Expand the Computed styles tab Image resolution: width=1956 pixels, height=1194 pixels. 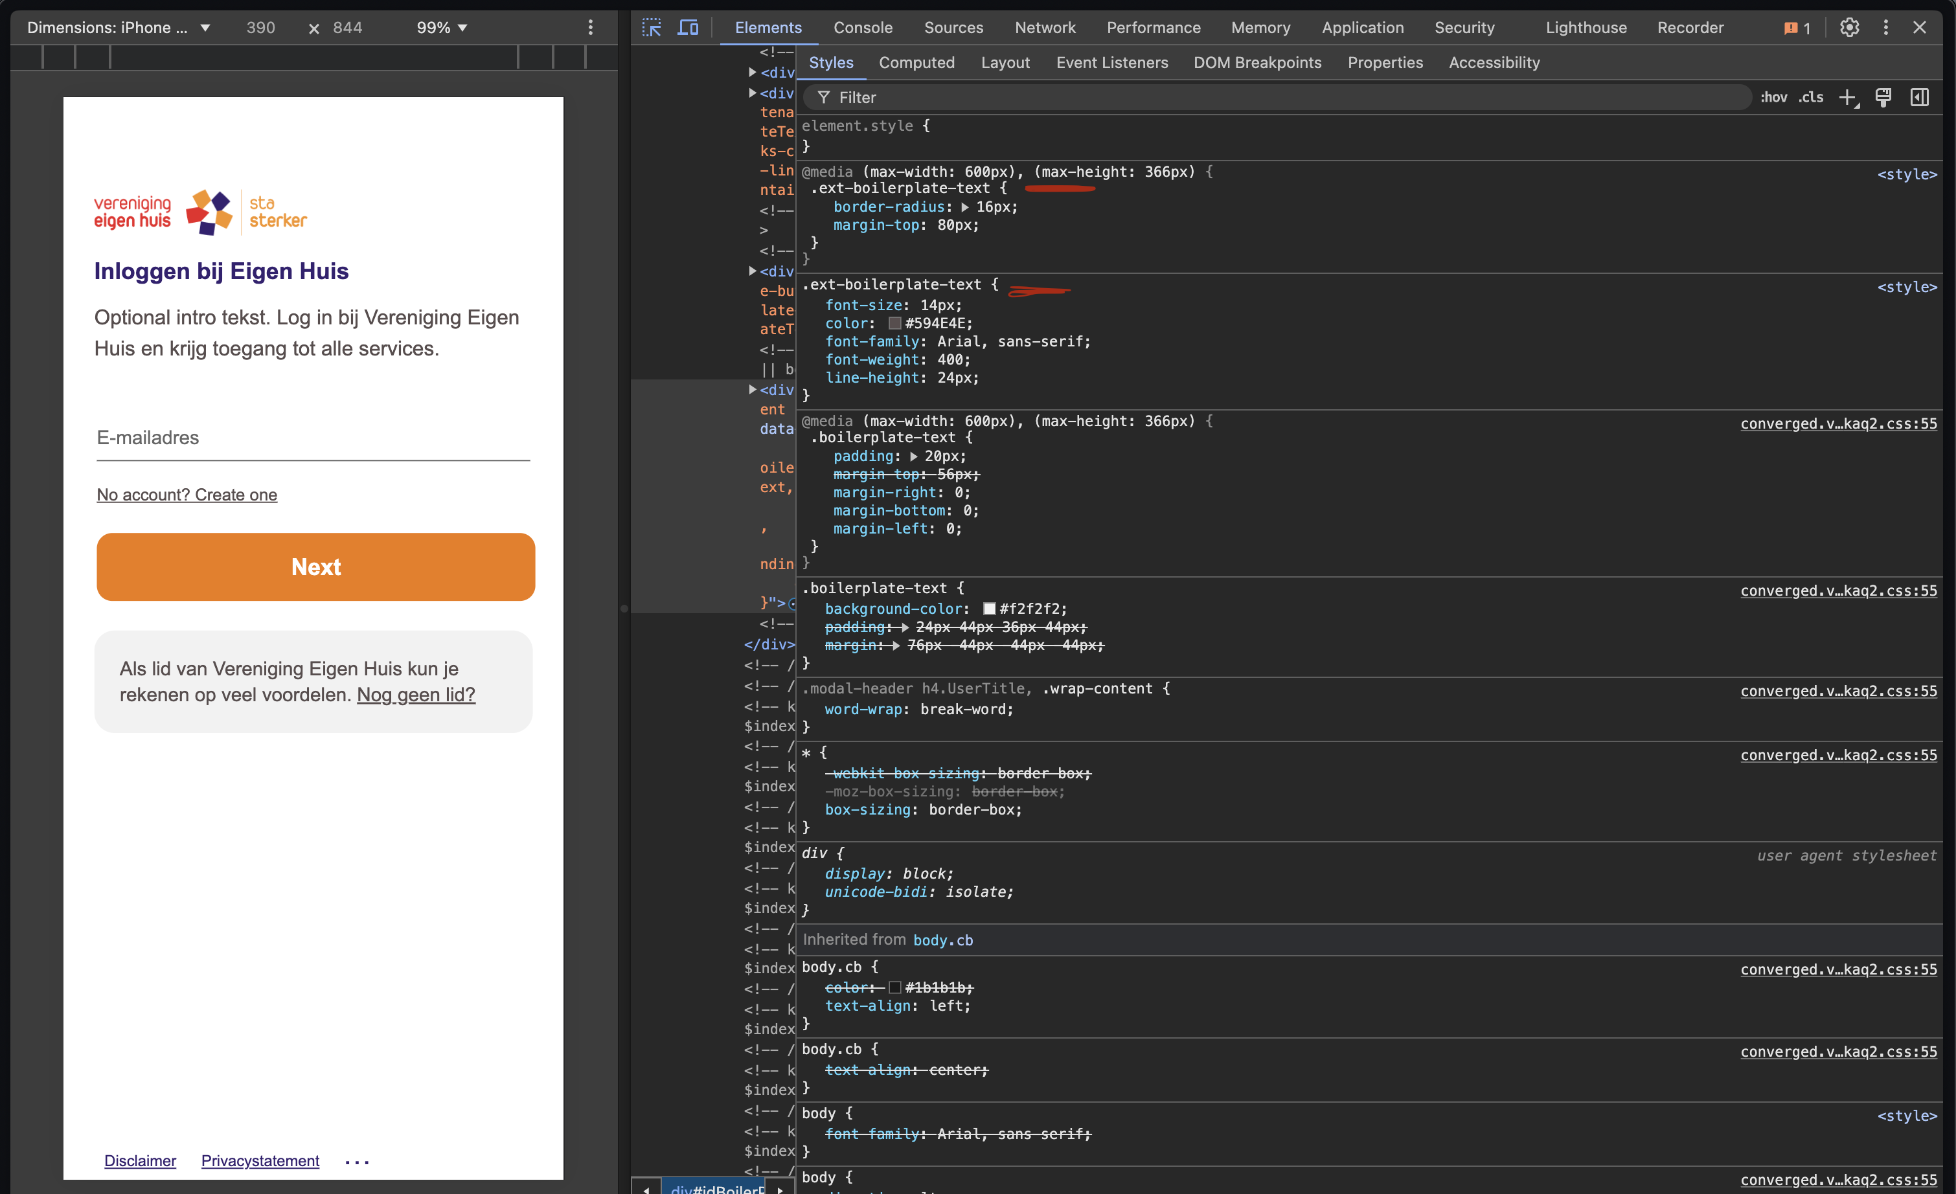(916, 62)
